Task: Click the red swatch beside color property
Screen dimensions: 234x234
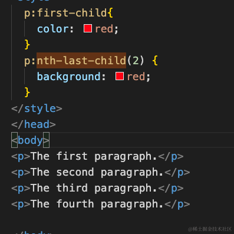Action: pyautogui.click(x=88, y=28)
